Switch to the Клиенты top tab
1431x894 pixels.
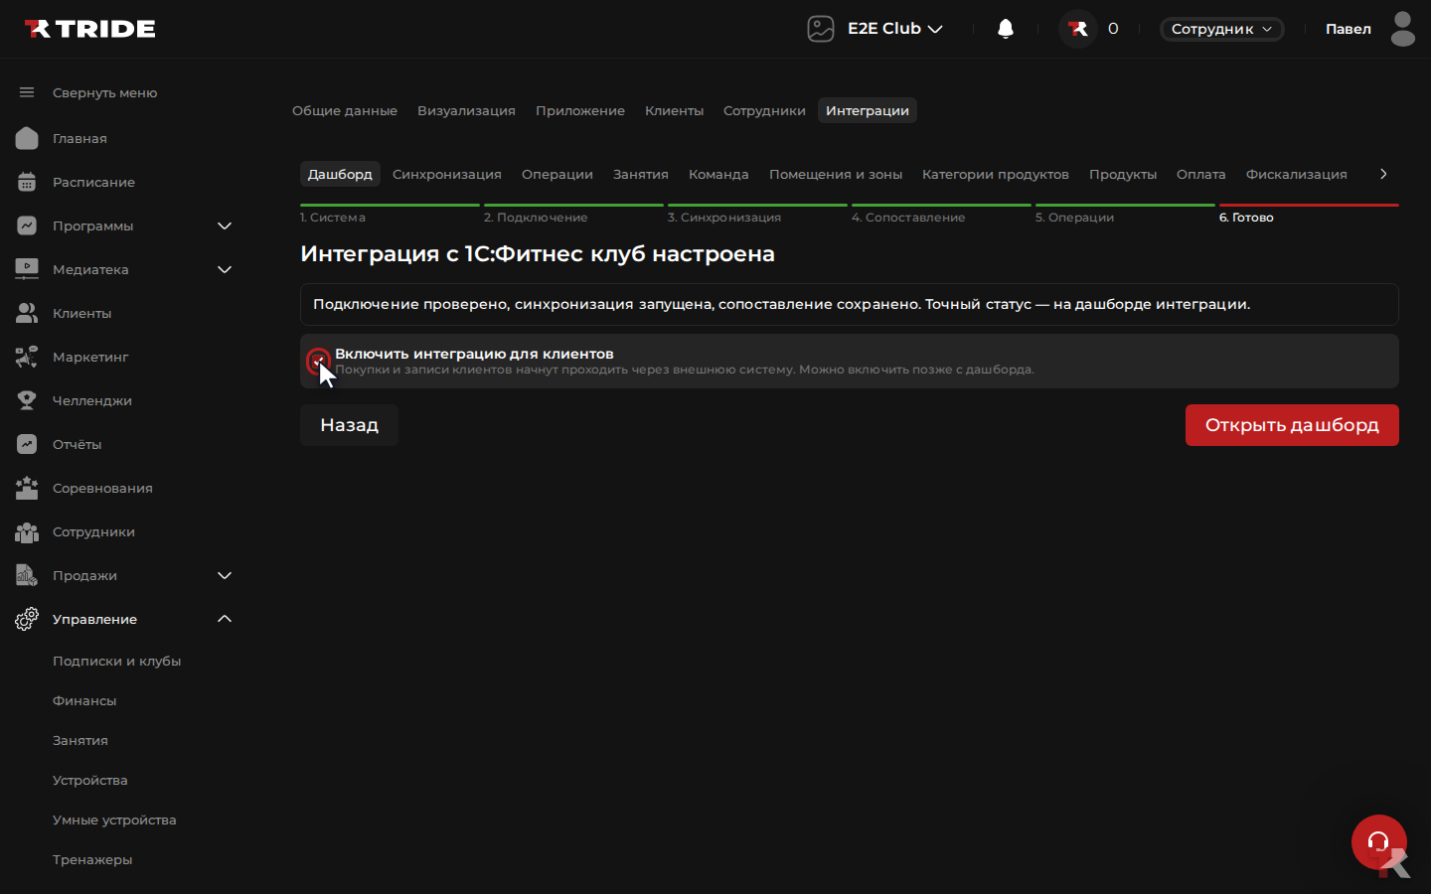[674, 110]
